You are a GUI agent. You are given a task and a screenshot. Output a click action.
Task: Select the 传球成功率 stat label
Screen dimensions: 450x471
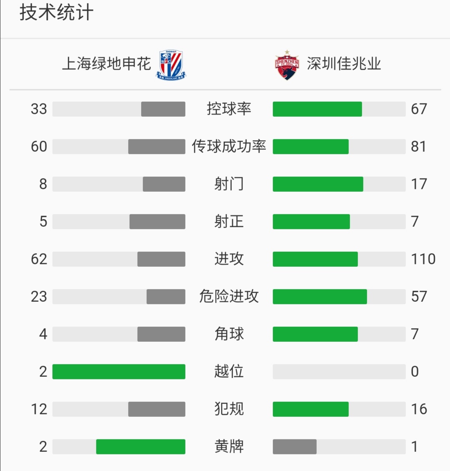[x=229, y=146]
